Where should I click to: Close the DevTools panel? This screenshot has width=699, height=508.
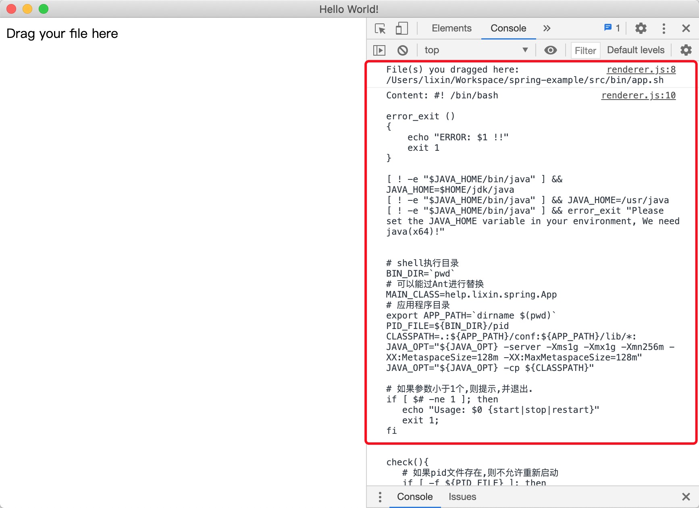coord(686,28)
